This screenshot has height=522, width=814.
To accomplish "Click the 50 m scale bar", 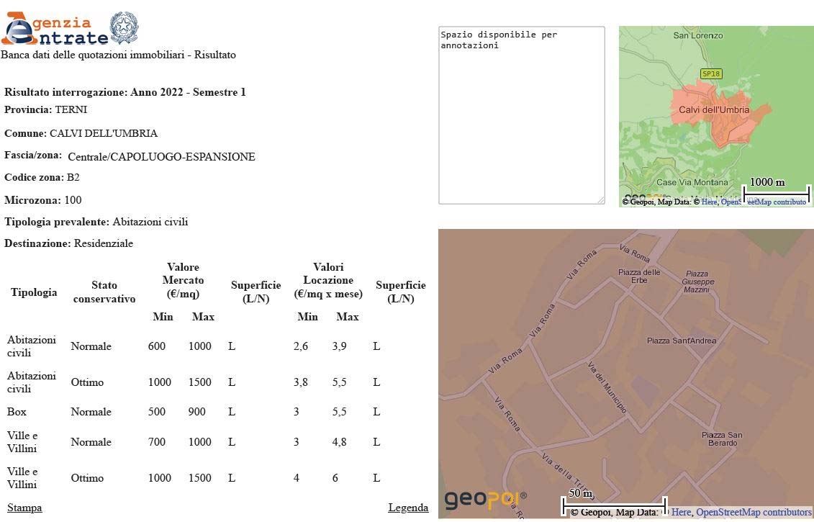I will [613, 502].
